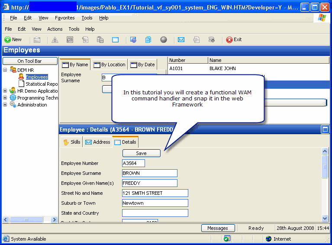Click the Name column header
332x245 pixels.
point(268,60)
